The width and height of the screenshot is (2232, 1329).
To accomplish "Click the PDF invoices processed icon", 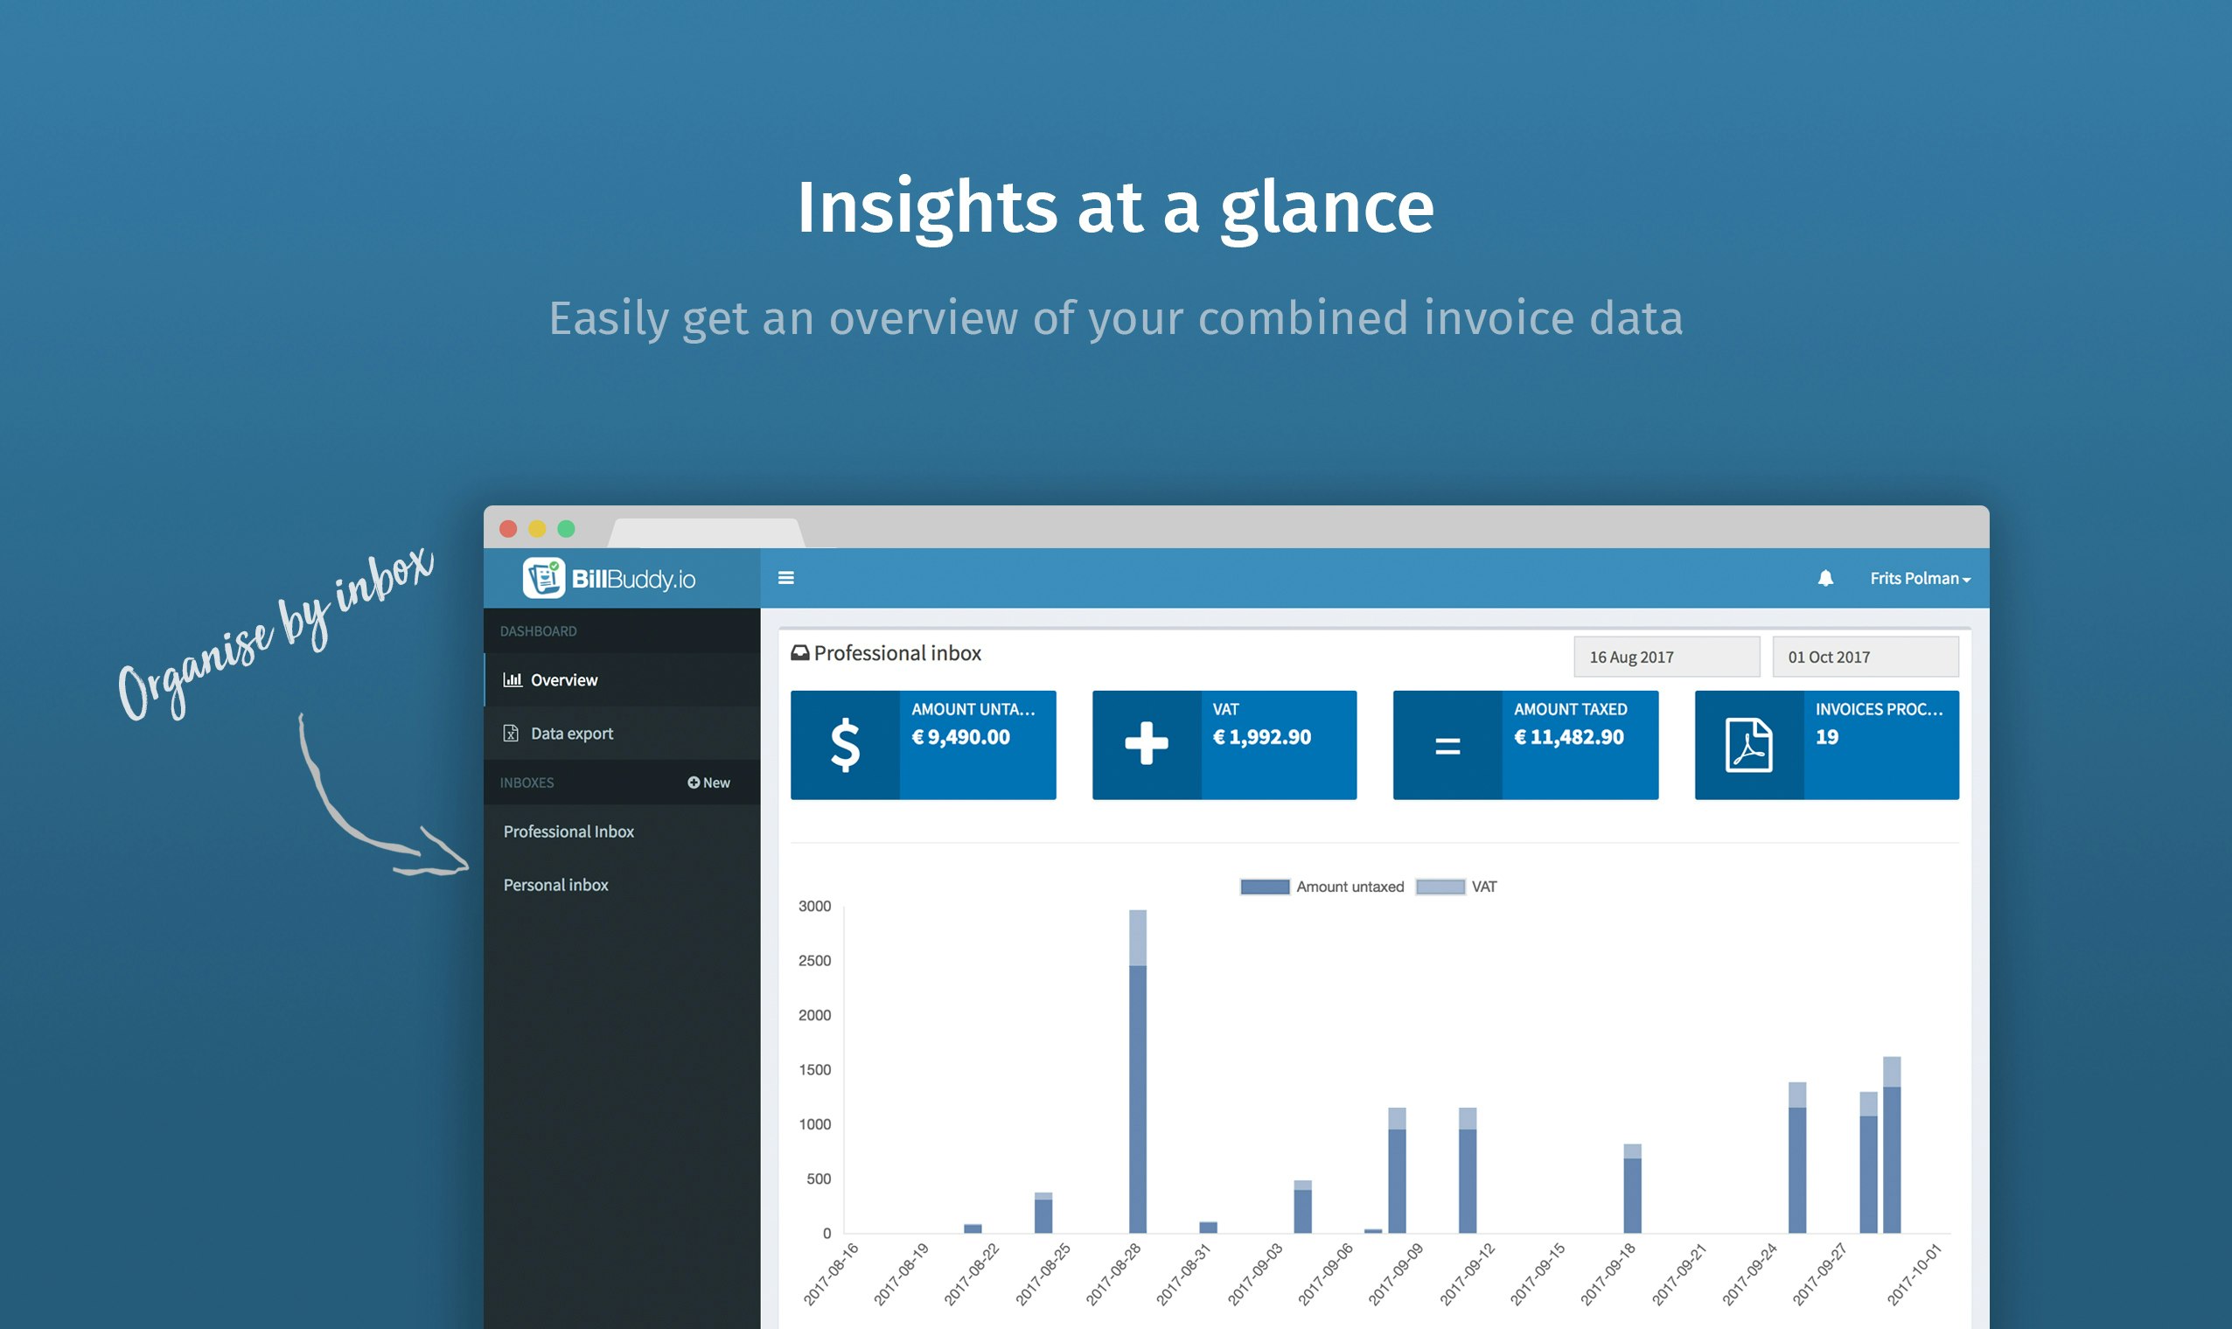I will 1747,745.
